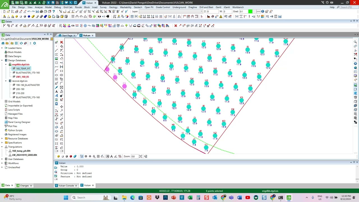Click the blue floppy save icon in right toolbar
Image resolution: width=359 pixels, height=202 pixels.
coord(280,17)
